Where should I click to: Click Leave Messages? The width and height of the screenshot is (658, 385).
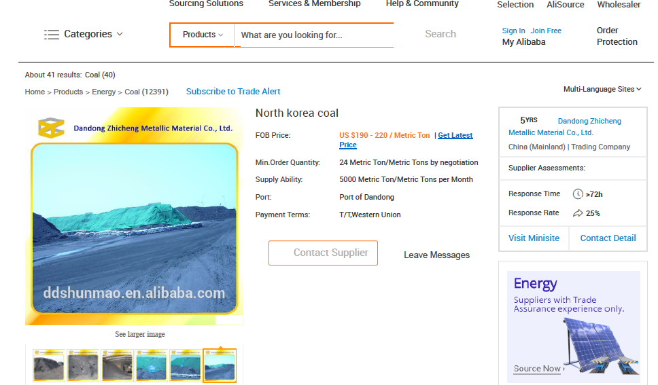click(x=436, y=255)
